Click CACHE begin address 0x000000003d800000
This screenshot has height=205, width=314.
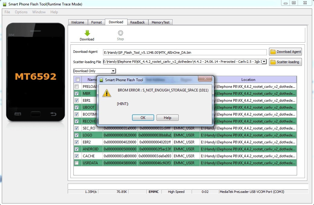[120, 156]
